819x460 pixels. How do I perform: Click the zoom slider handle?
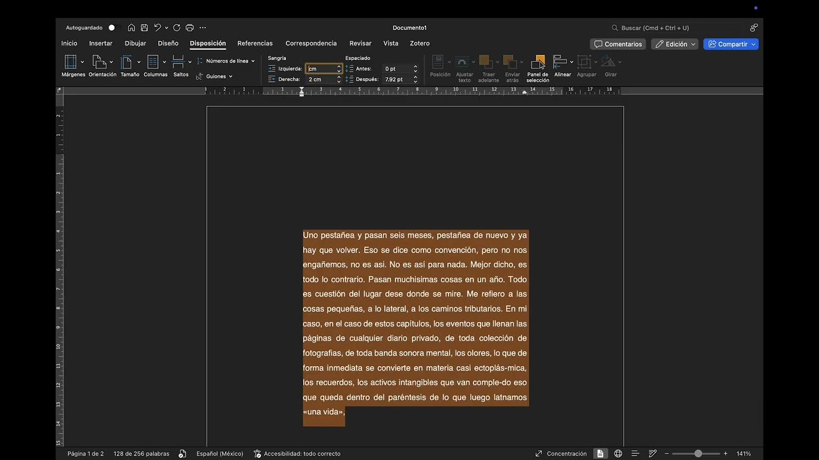[x=698, y=454]
